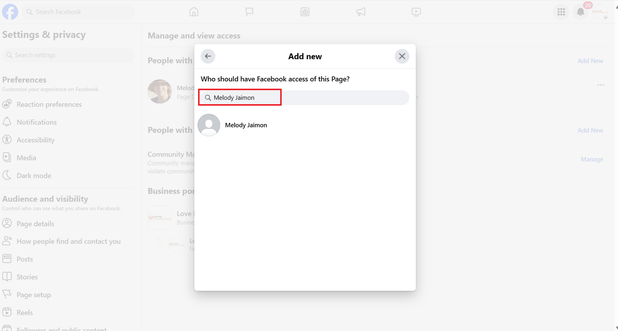
Task: Select Melody Jaimon from results
Action: 305,125
